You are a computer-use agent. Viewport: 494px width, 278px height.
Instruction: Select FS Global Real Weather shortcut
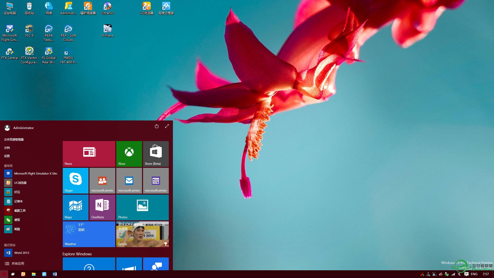point(49,55)
